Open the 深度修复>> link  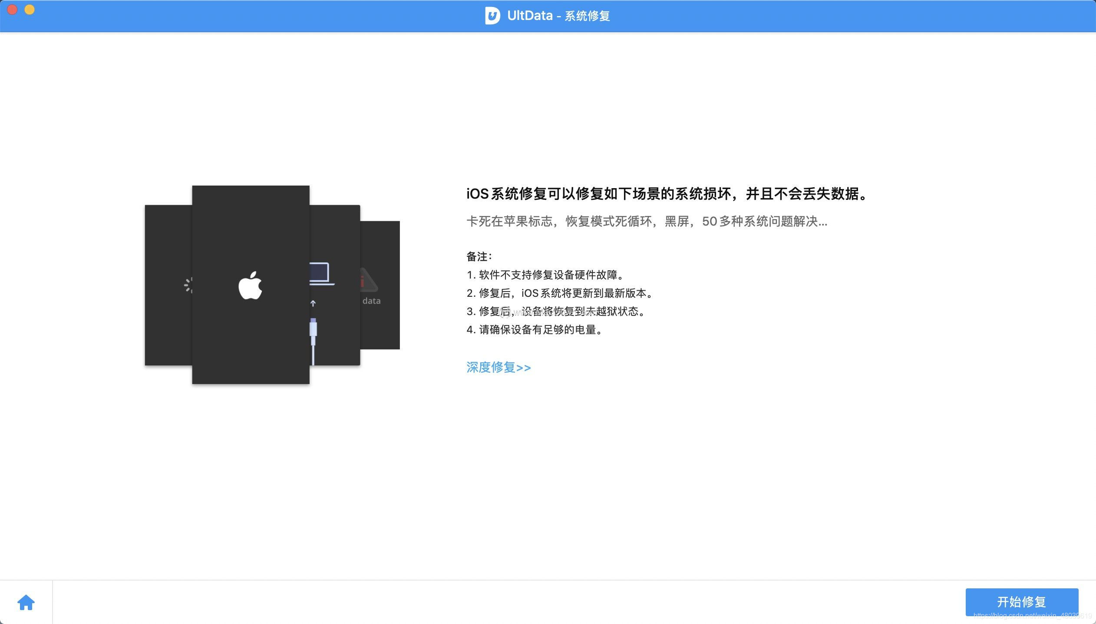(498, 367)
